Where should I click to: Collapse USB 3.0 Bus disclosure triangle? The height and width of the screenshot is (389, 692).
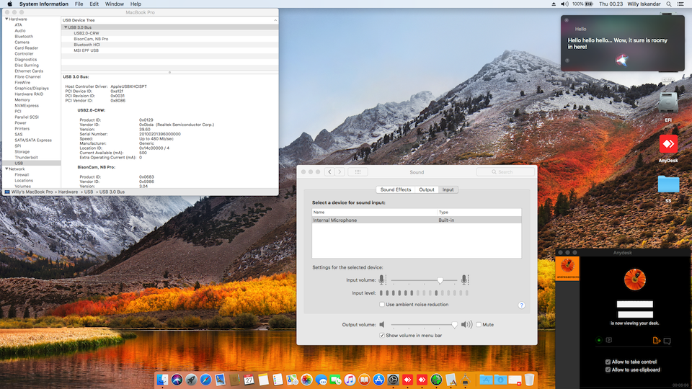click(66, 27)
